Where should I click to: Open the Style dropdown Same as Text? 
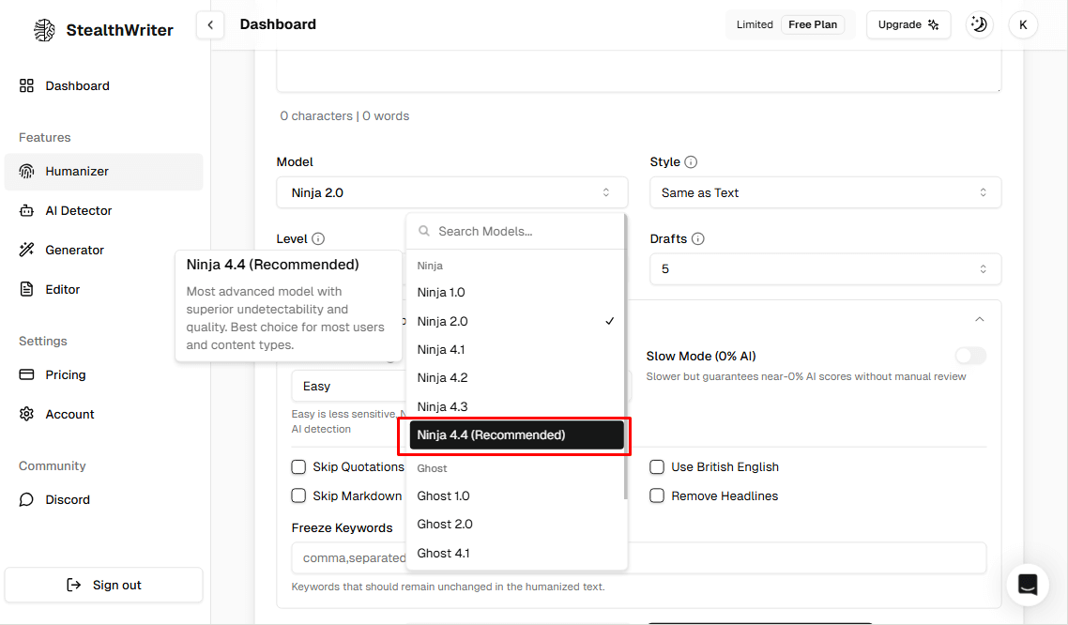[x=825, y=192]
